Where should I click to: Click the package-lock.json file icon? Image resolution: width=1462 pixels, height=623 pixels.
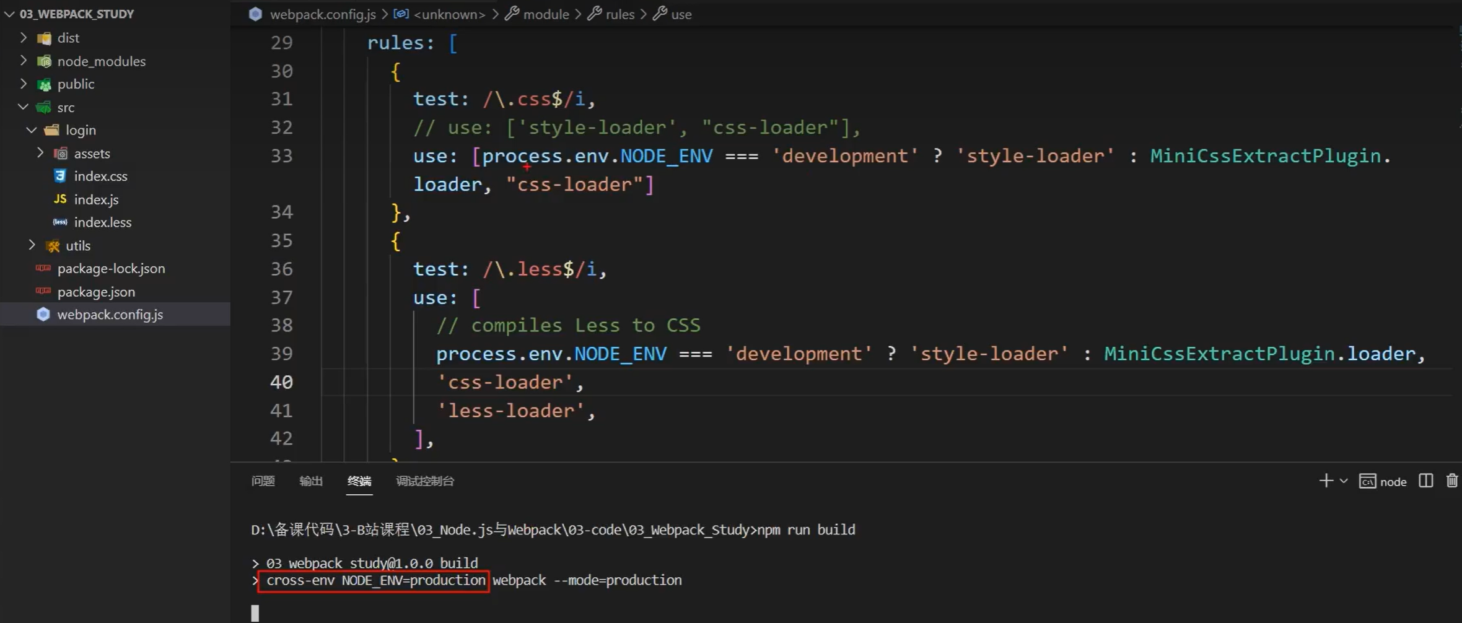[x=43, y=268]
